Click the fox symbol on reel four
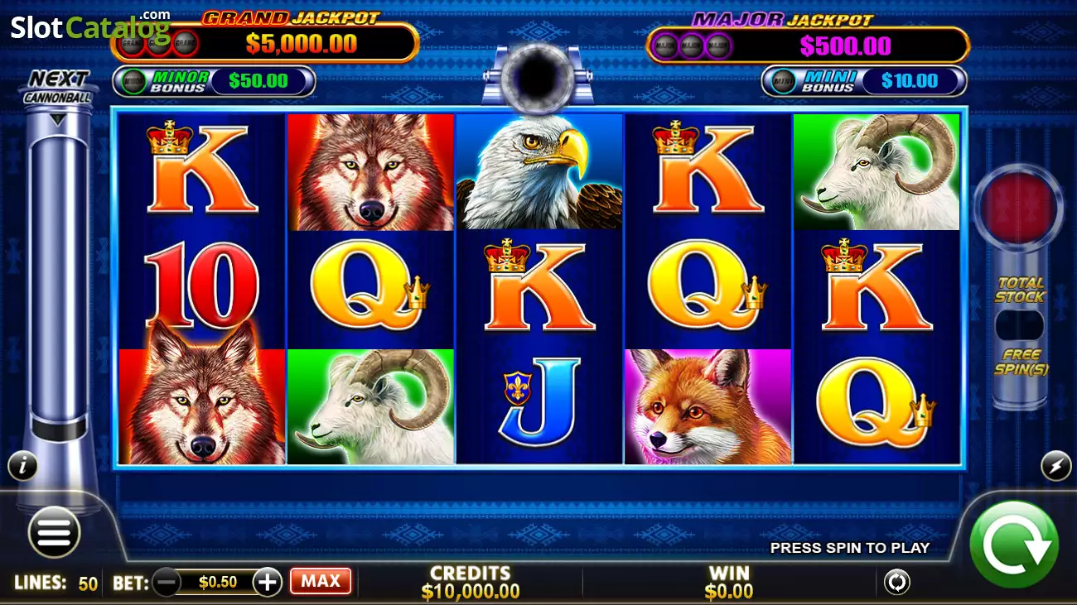1077x605 pixels. (x=708, y=406)
